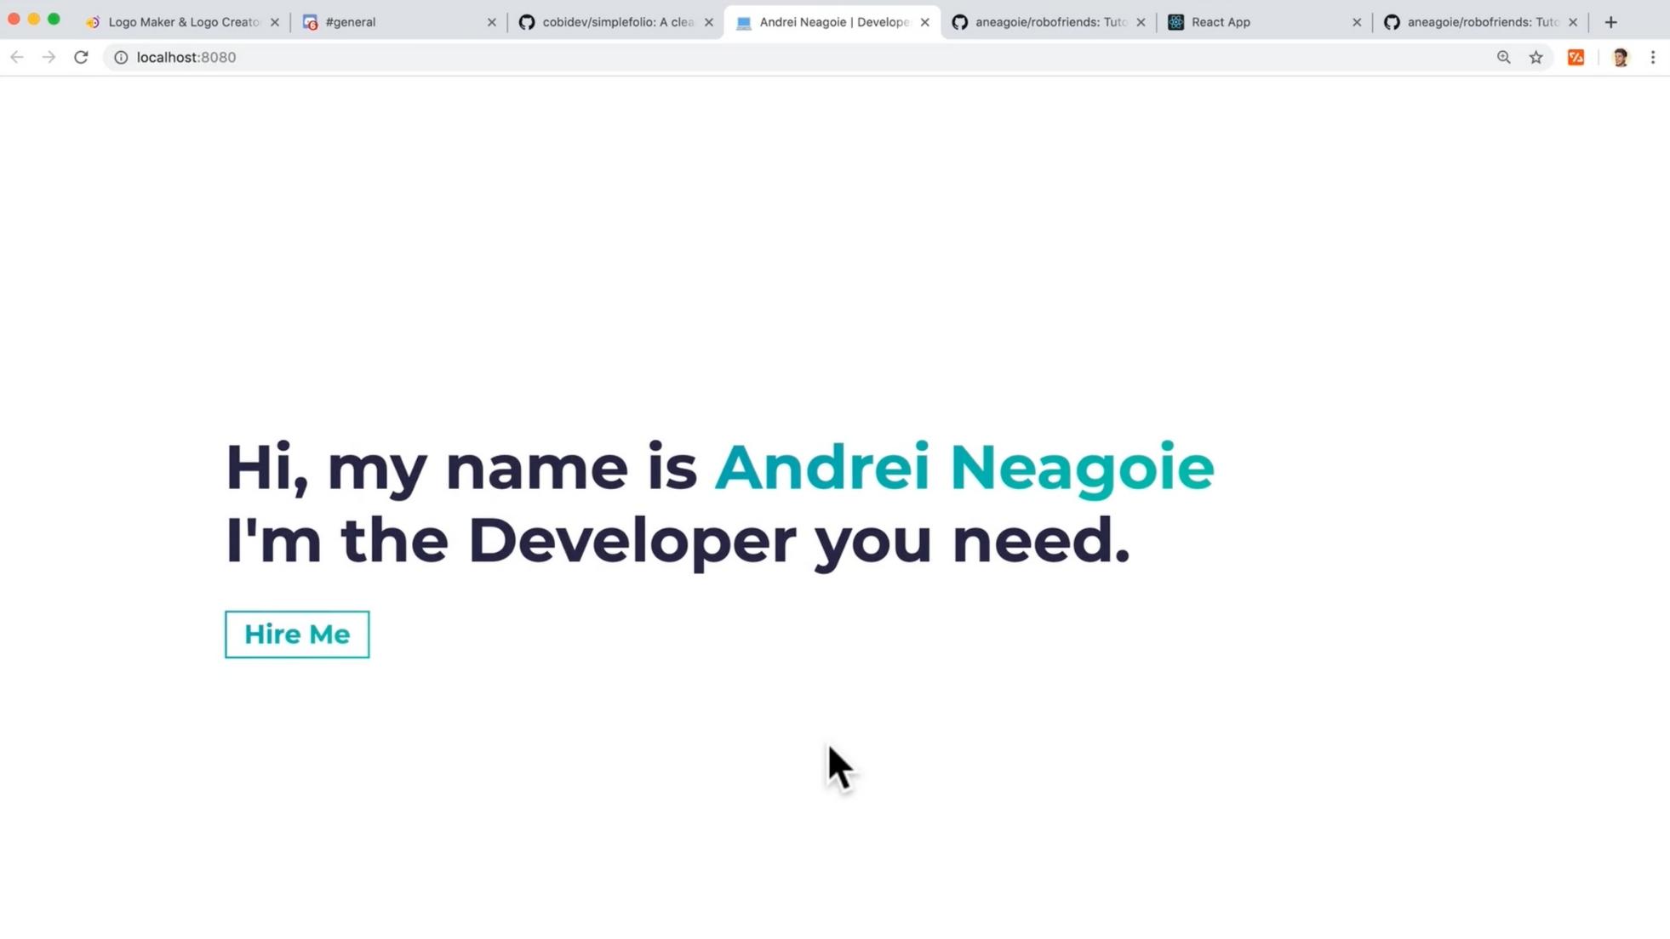Click the GitHub favicon on the cobidev/simplefolio tab

(528, 22)
